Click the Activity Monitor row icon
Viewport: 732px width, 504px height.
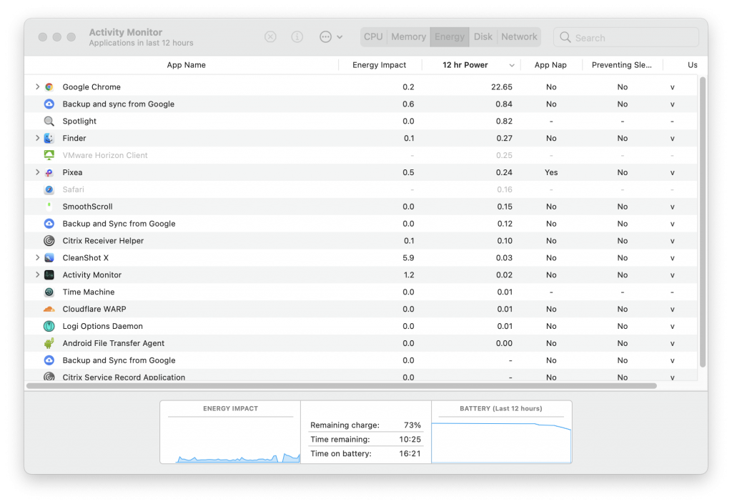tap(49, 275)
